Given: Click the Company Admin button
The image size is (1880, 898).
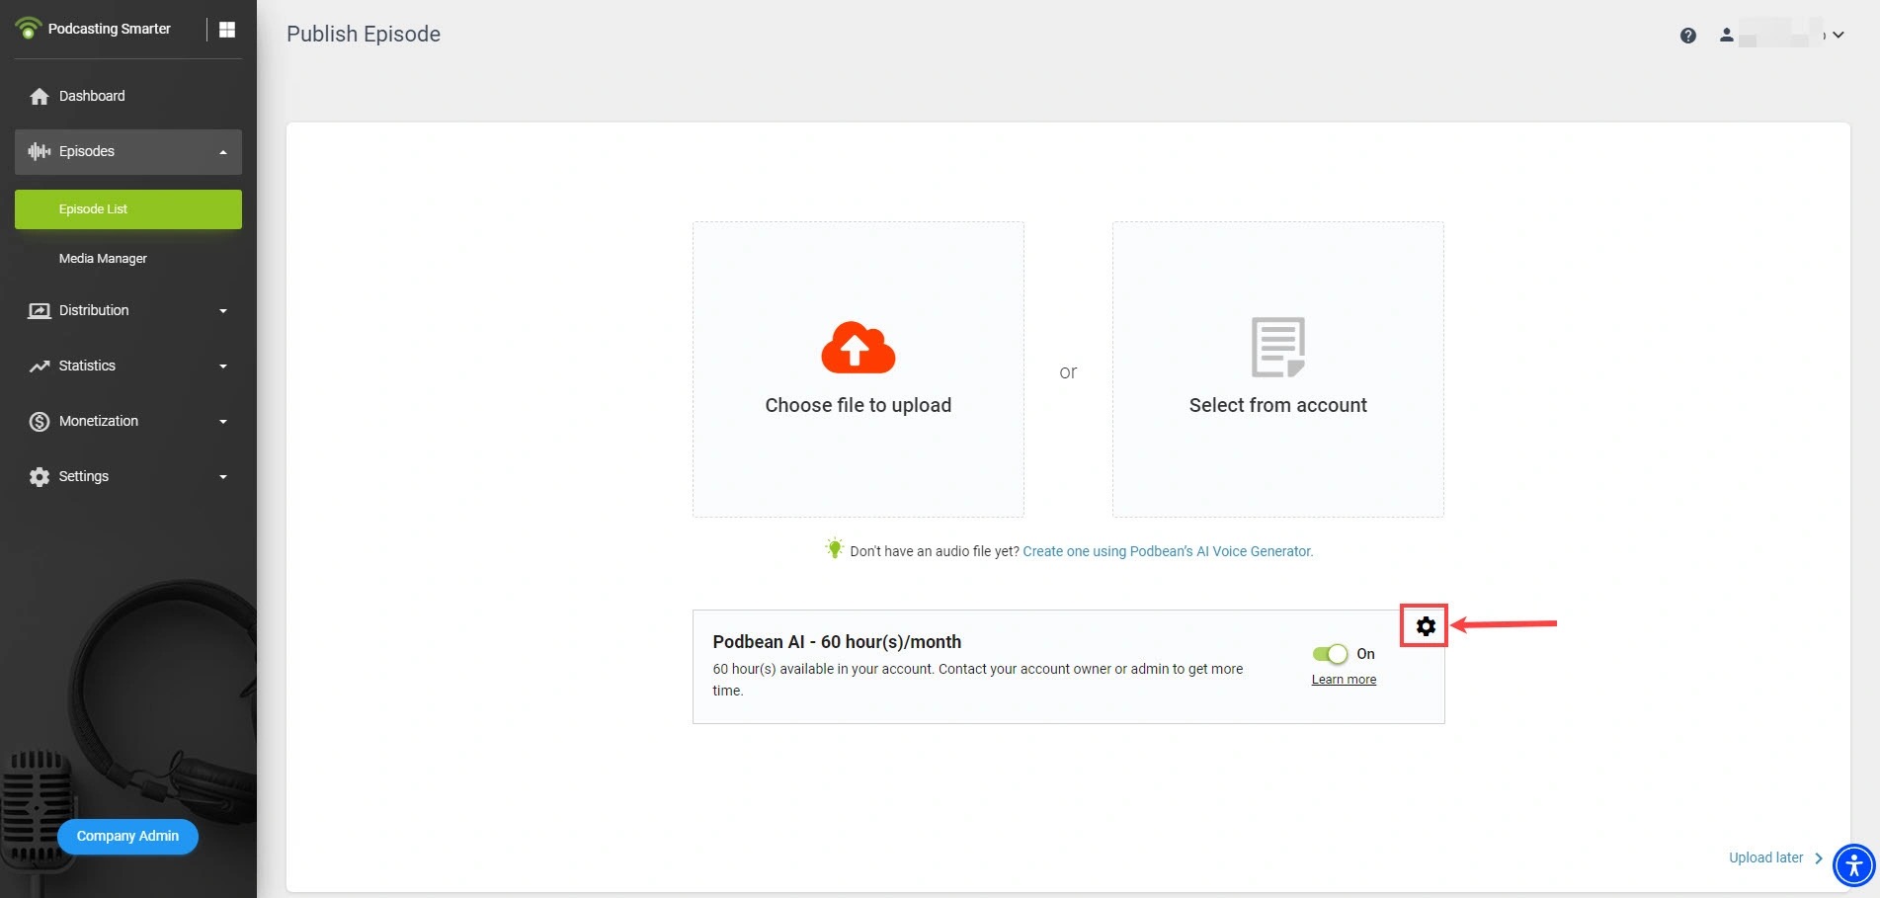Looking at the screenshot, I should [127, 837].
